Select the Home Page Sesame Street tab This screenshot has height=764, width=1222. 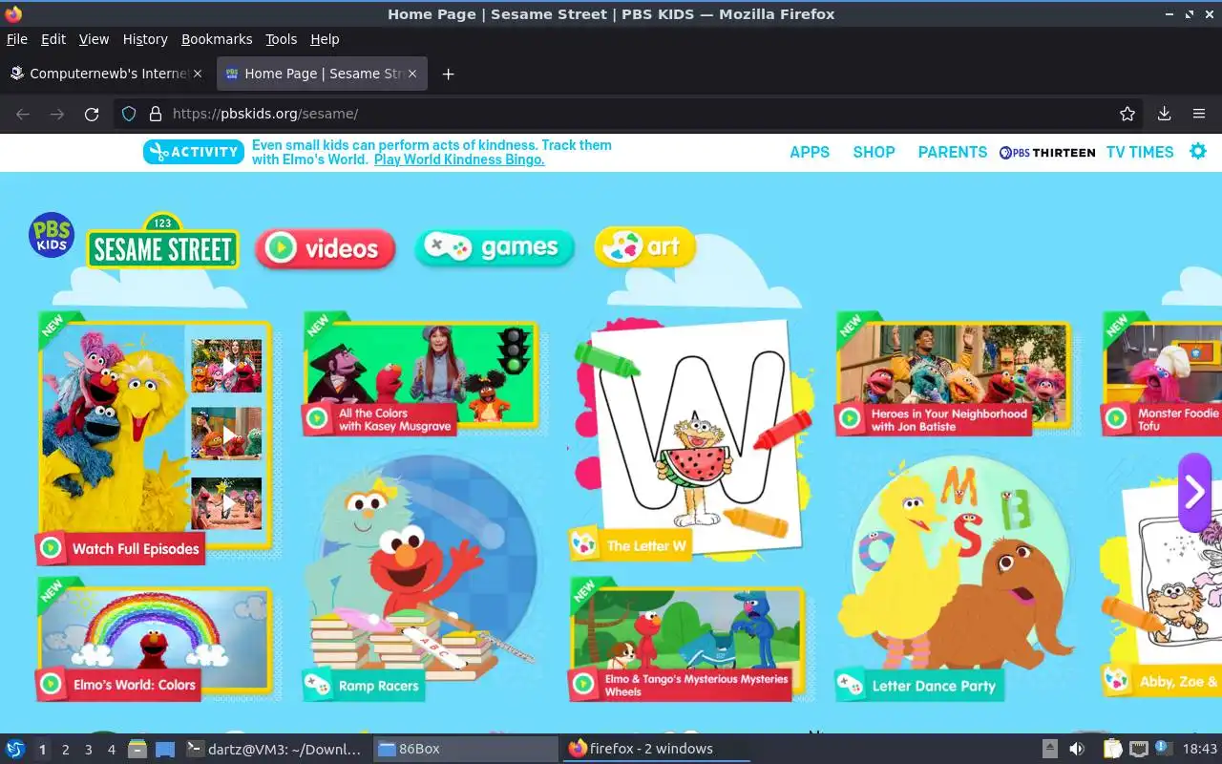322,74
